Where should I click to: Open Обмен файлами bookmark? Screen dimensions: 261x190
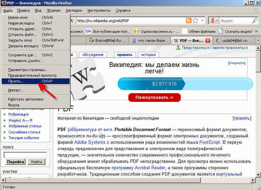[199, 31]
